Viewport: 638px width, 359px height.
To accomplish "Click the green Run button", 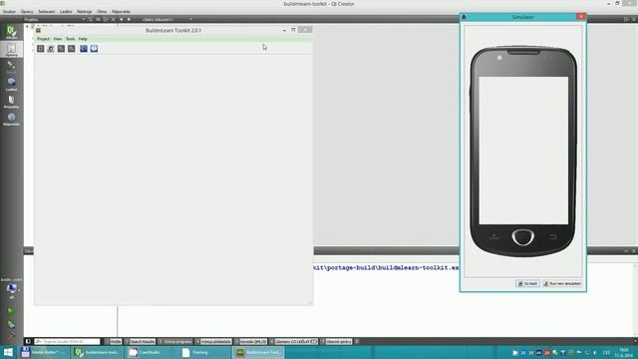I will (x=11, y=311).
